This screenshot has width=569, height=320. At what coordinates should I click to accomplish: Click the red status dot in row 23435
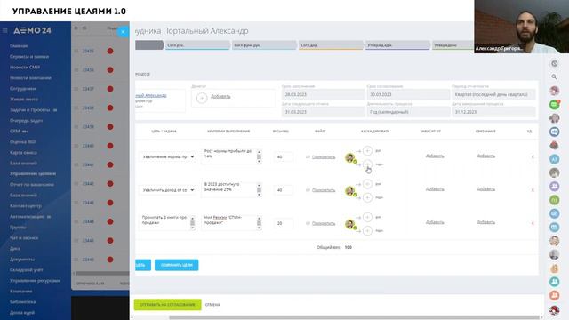click(x=110, y=52)
